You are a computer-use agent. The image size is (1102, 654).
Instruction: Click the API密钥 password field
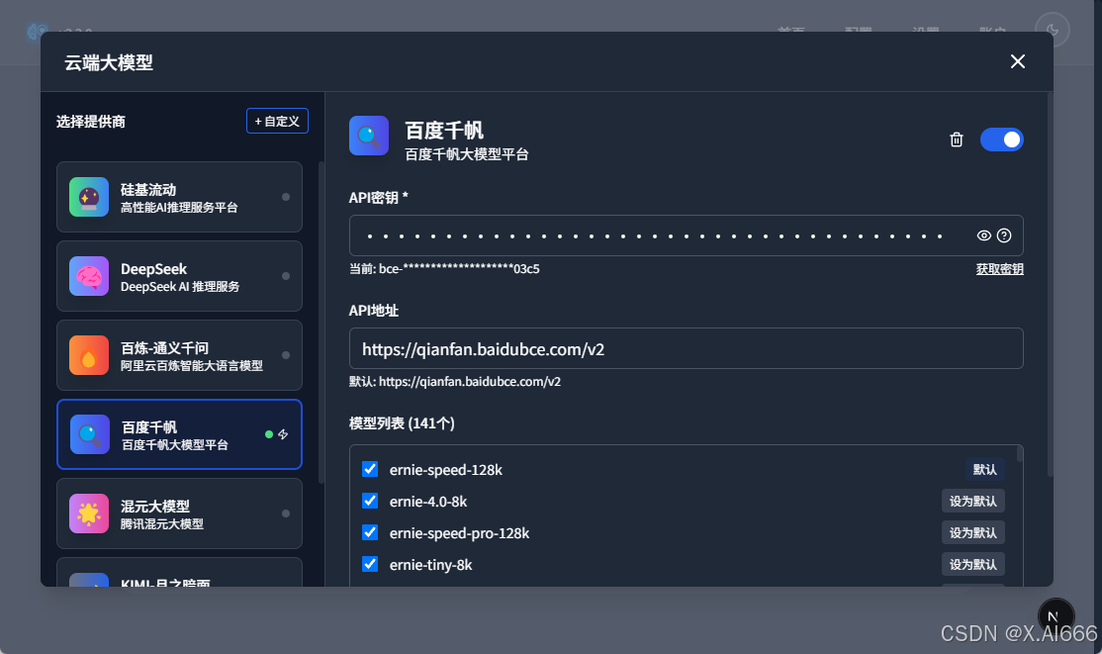click(686, 235)
